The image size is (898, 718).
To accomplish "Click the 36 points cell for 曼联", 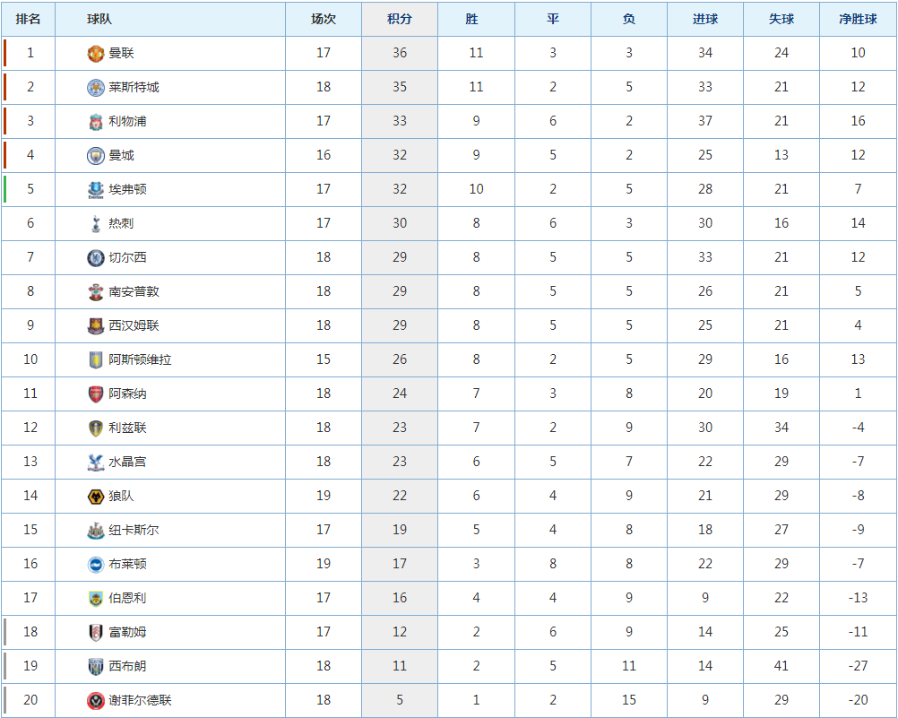I will (400, 53).
